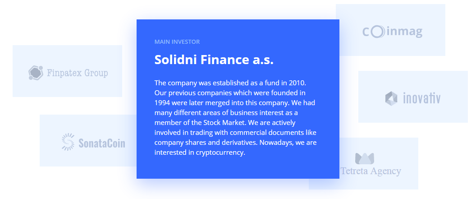The width and height of the screenshot is (476, 199).
Task: Click the Solidni Finance a.s. heading
Action: click(x=214, y=60)
